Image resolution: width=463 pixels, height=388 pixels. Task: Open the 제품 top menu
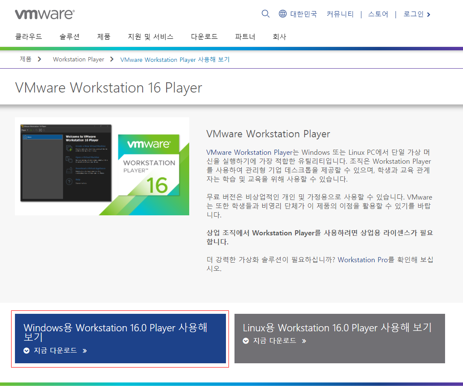click(104, 37)
